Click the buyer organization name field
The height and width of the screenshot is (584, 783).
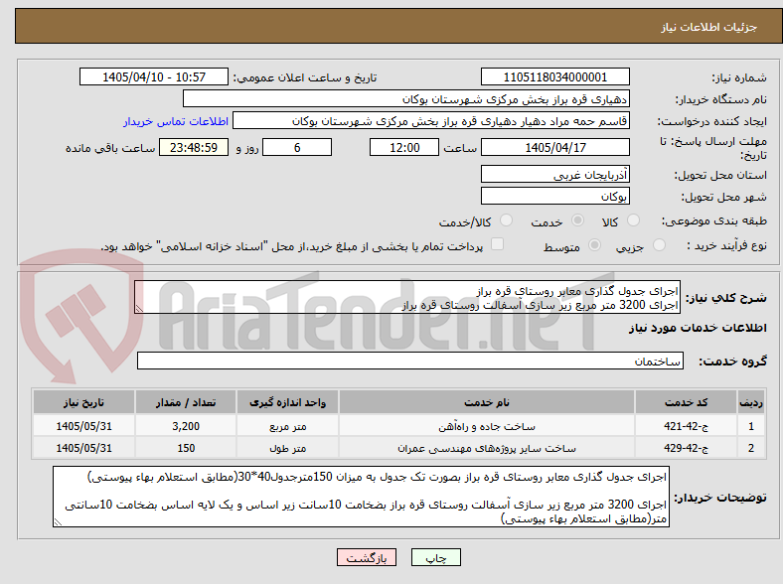(406, 99)
